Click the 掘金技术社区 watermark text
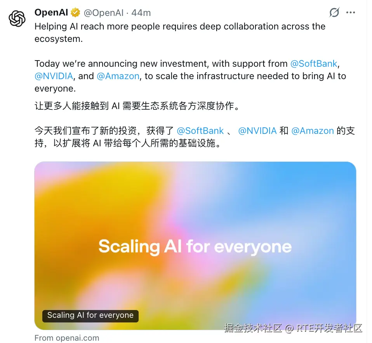372x343 pixels. [253, 328]
